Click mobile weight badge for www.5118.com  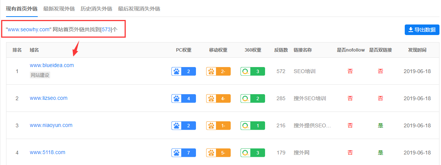(x=218, y=153)
